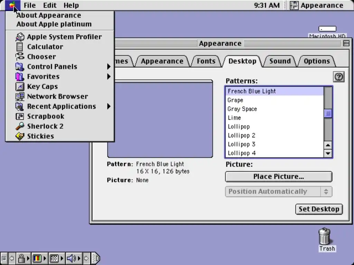This screenshot has height=265, width=354.
Task: Click the Set Desktop button
Action: [x=319, y=209]
